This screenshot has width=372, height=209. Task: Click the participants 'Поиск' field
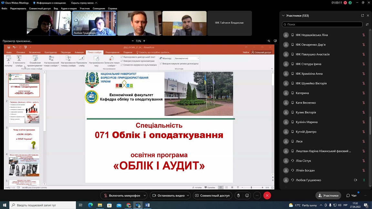point(322,25)
